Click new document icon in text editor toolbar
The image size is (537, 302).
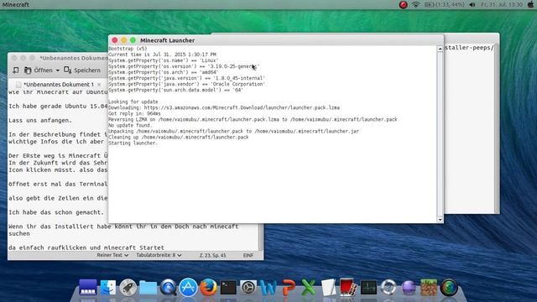point(16,70)
